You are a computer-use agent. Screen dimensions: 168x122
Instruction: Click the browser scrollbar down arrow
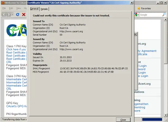[166, 115]
